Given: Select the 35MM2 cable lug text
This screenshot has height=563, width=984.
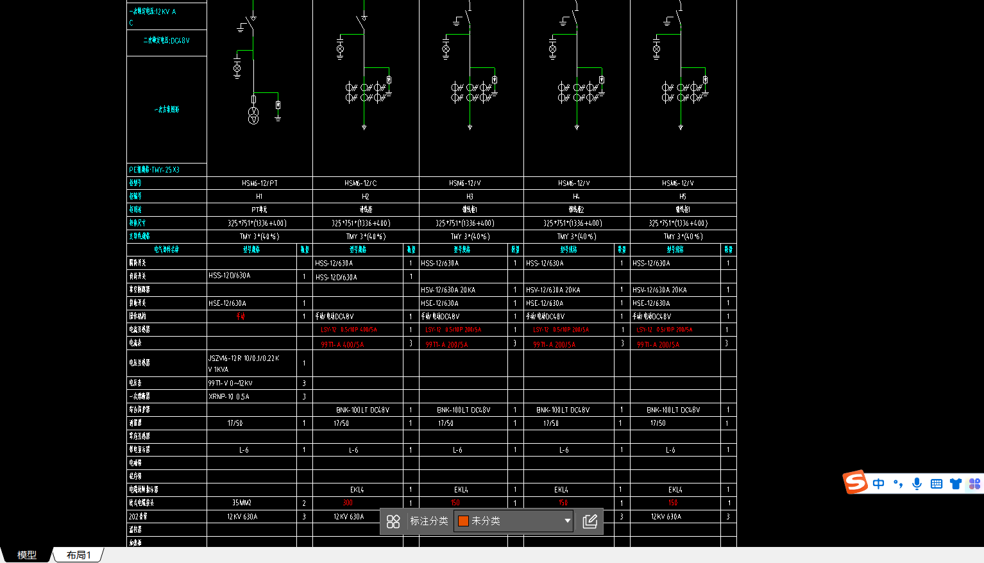Looking at the screenshot, I should point(242,503).
